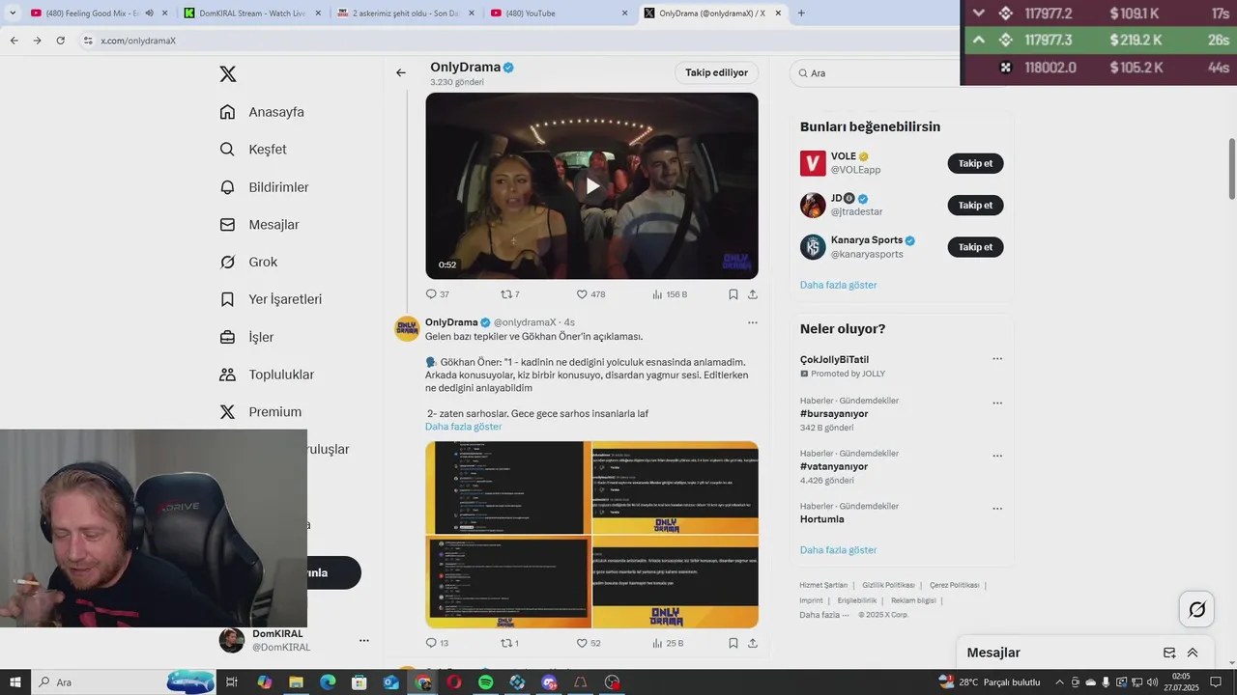View analytics for the 156 B views tweet
Viewport: 1237px width, 695px height.
pos(670,294)
